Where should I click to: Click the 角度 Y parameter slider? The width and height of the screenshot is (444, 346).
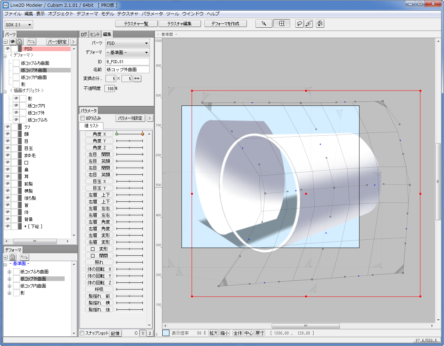coord(130,141)
